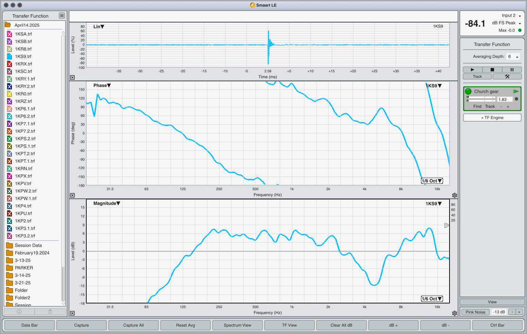The image size is (527, 334).
Task: Toggle visibility of the 1KP6.1.trf trace
Action: [x=10, y=109]
